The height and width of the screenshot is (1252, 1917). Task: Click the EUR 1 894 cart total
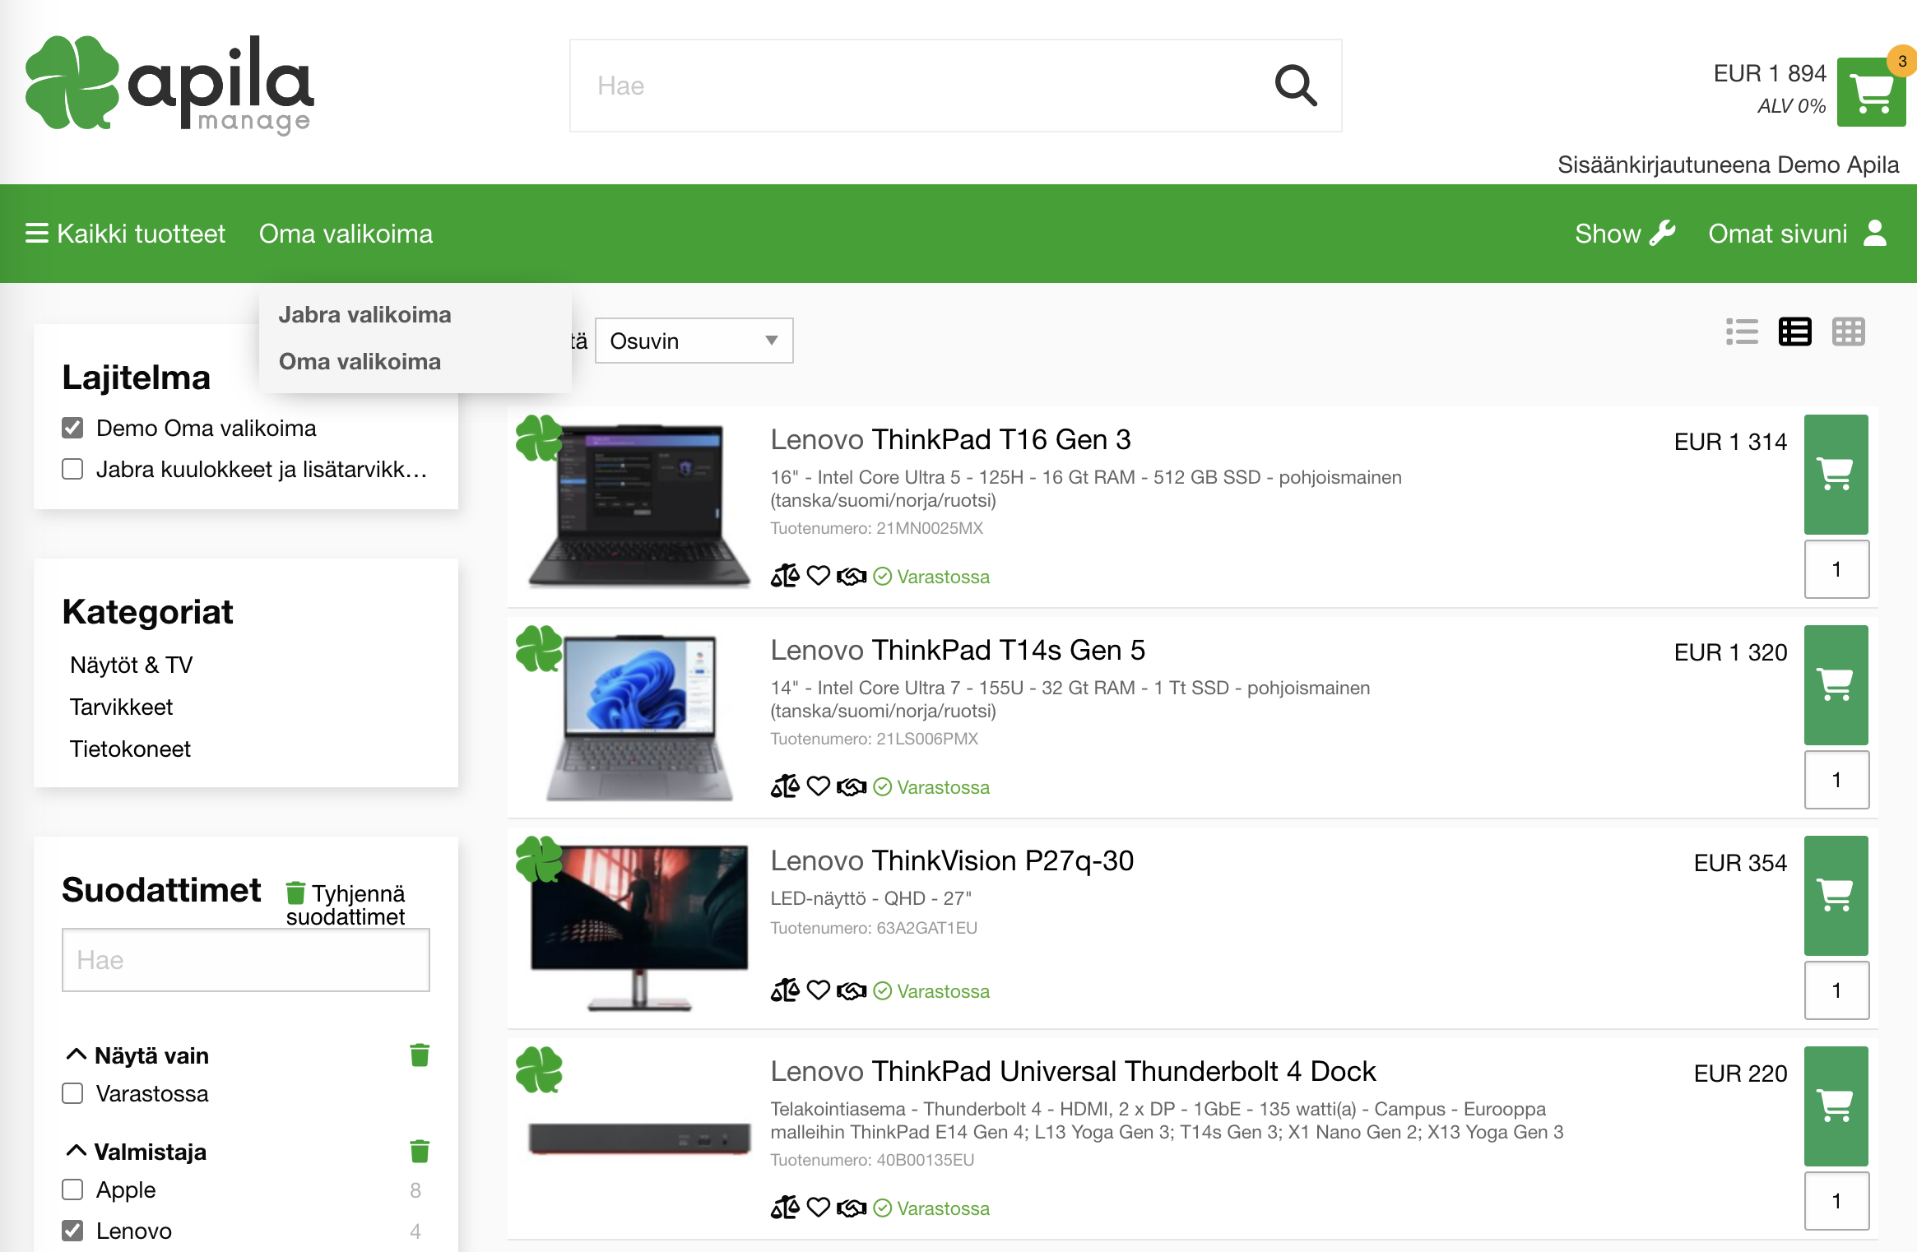click(x=1770, y=73)
